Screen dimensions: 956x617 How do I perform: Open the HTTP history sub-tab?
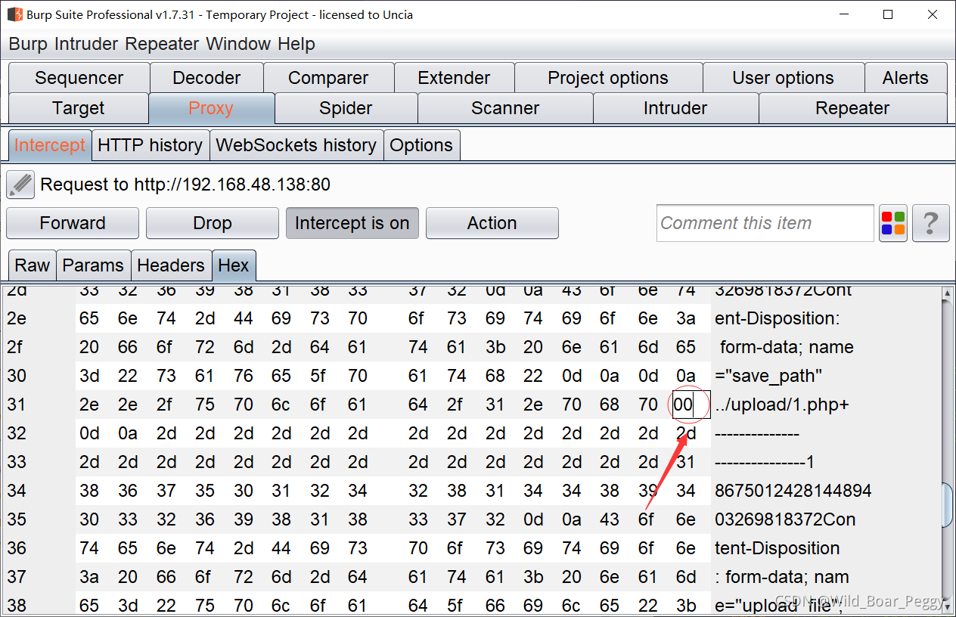pyautogui.click(x=151, y=145)
